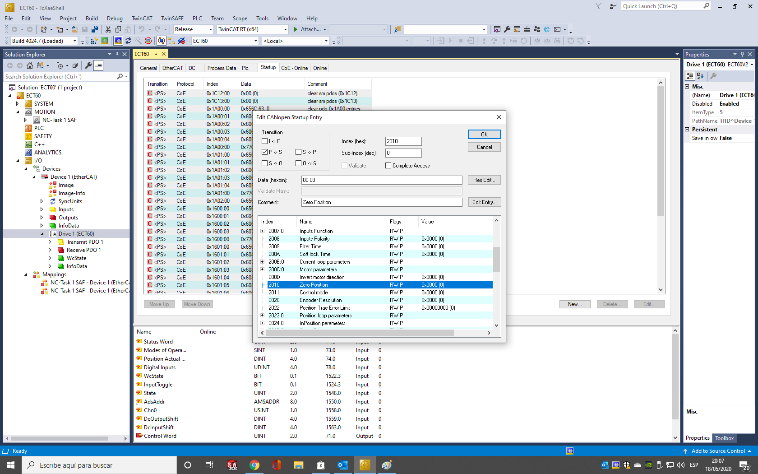Confirm the dialog with OK

484,135
